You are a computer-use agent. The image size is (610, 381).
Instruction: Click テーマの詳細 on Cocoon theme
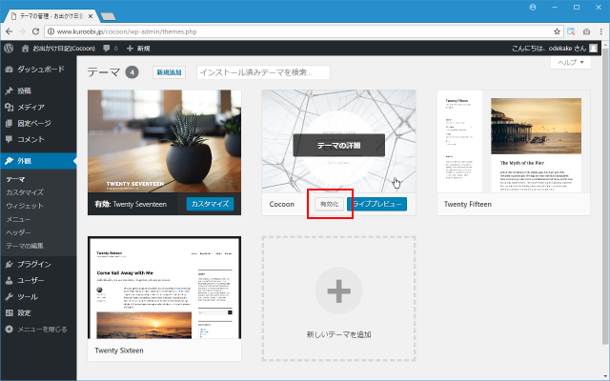(x=339, y=146)
